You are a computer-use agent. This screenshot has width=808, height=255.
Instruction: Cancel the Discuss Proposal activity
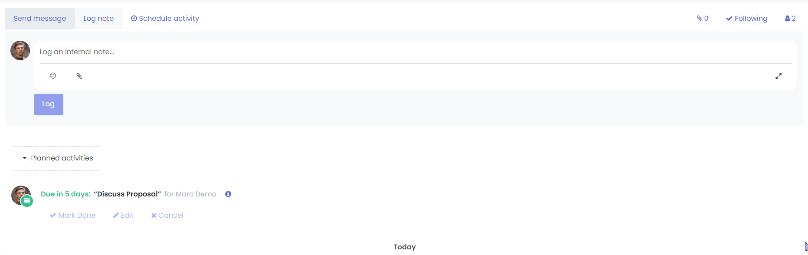coord(167,215)
